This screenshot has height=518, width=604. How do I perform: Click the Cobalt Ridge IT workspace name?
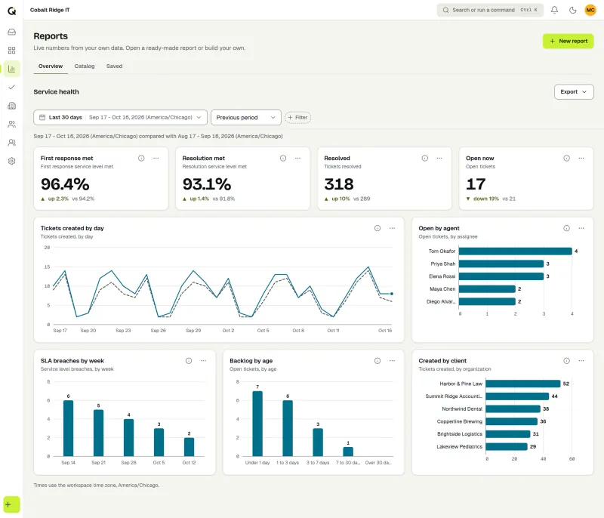[50, 10]
